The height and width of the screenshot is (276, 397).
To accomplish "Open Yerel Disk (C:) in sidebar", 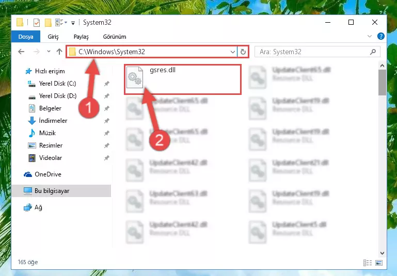I will [57, 84].
